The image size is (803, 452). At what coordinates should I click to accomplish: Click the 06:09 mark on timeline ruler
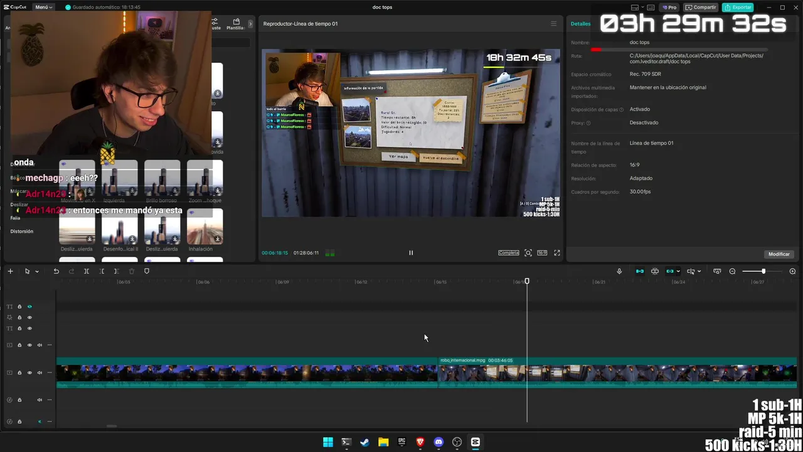(283, 282)
